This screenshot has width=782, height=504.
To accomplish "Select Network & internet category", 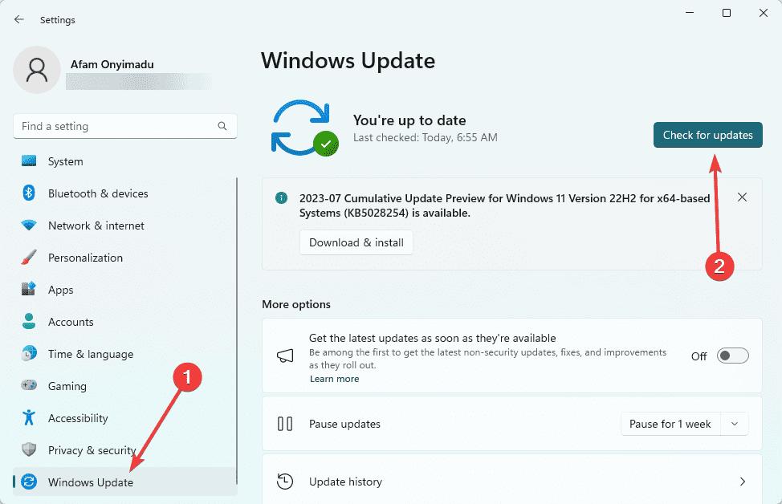I will click(124, 226).
